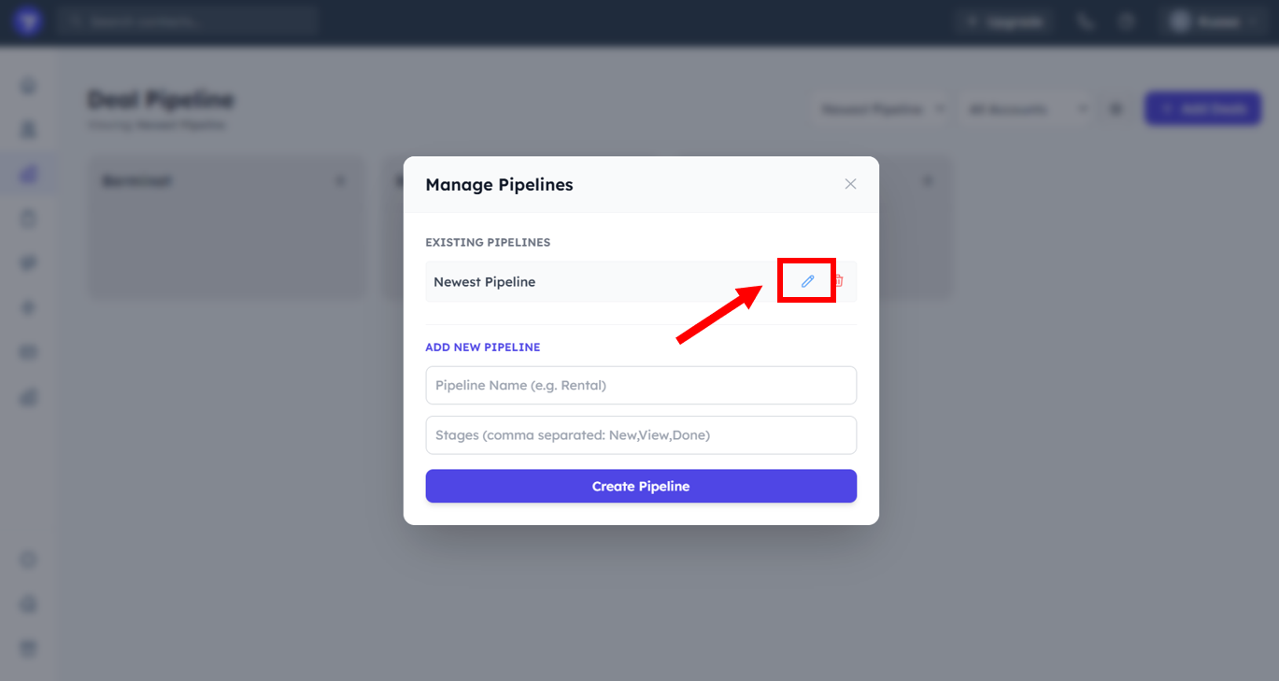This screenshot has height=681, width=1279.
Task: Open the All Accounts dropdown
Action: tap(1026, 109)
